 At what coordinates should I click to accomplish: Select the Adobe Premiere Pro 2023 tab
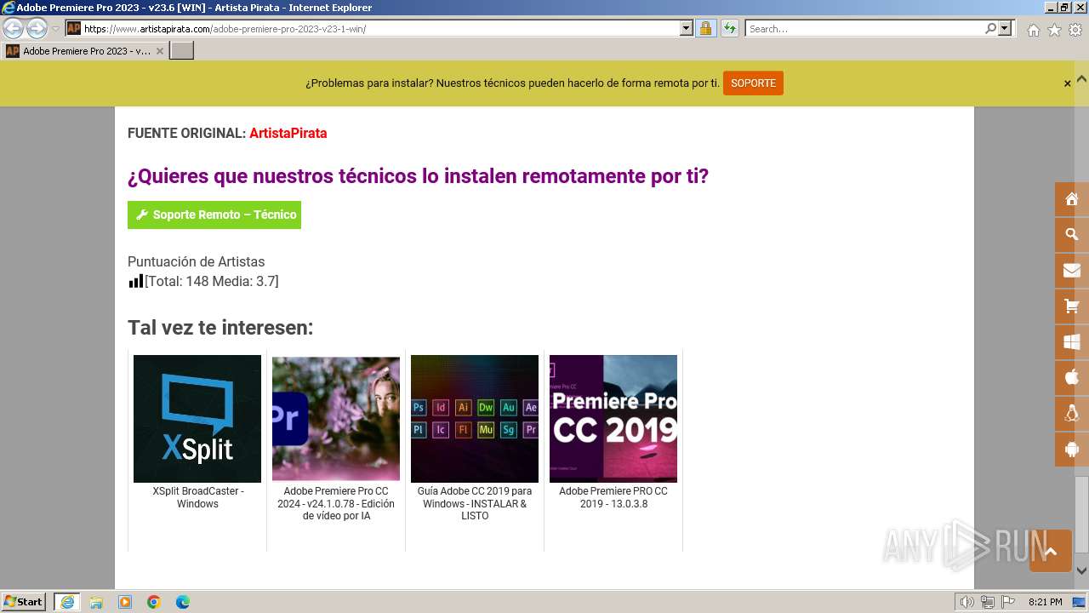pyautogui.click(x=85, y=51)
